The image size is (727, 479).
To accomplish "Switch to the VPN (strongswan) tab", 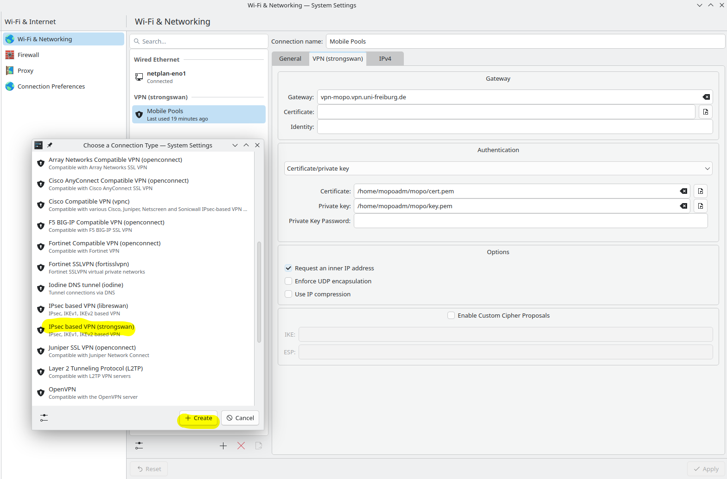I will (338, 58).
